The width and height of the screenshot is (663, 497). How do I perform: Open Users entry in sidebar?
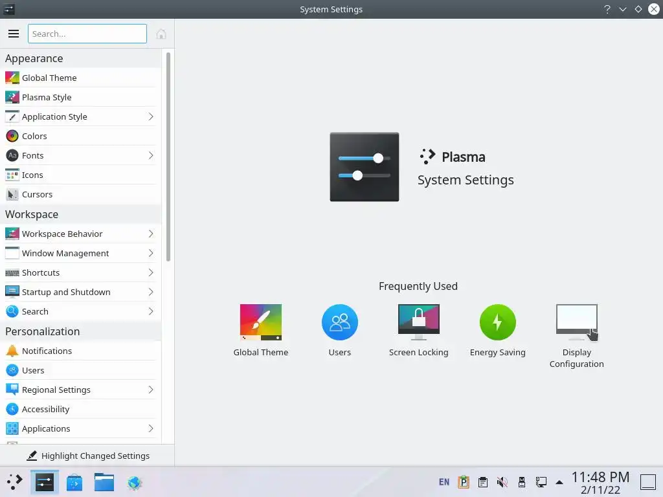click(80, 370)
